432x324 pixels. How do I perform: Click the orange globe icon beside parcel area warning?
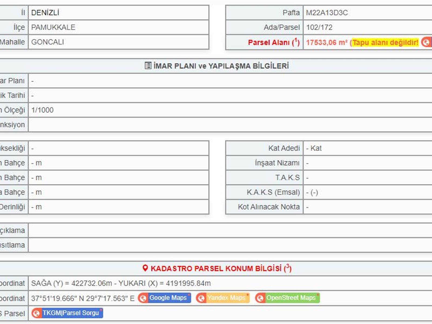click(x=426, y=42)
